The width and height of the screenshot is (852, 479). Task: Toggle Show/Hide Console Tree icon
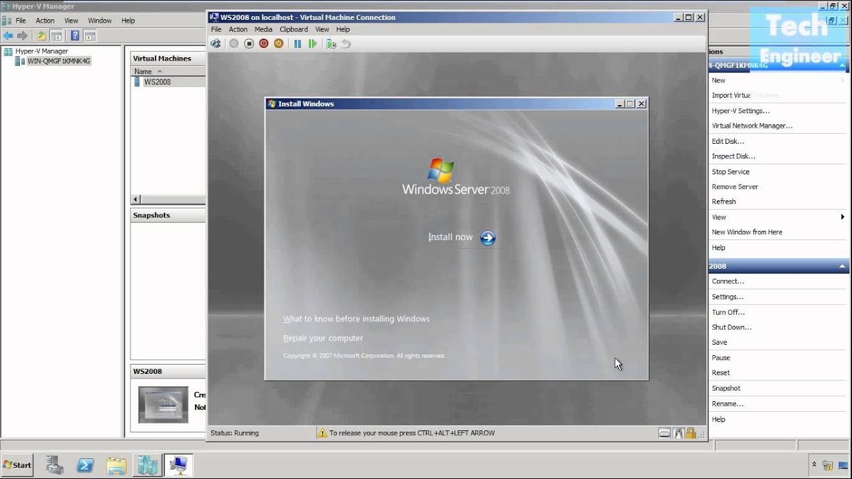click(x=57, y=36)
